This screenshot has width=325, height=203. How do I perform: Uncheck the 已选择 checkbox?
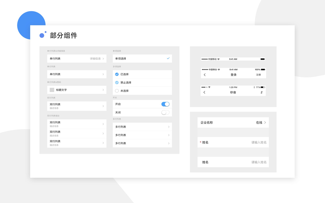117,74
